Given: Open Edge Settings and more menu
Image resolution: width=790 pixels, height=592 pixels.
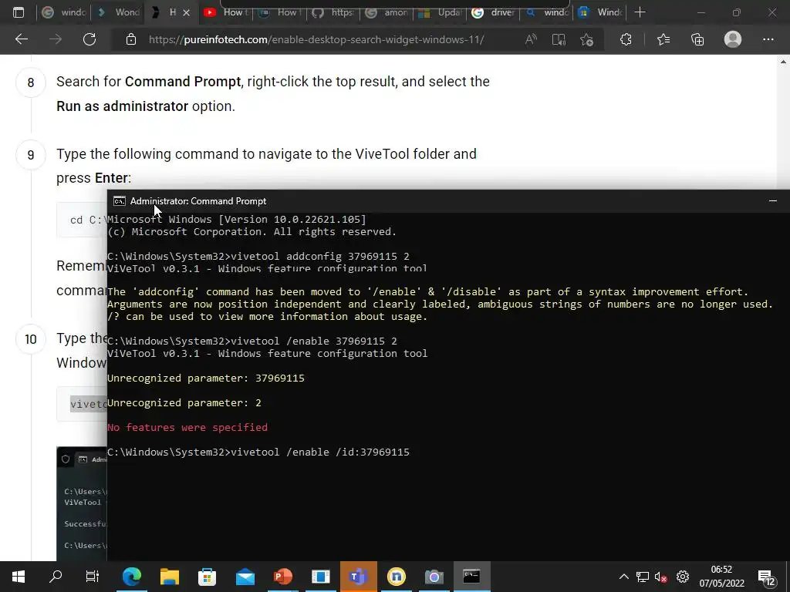Looking at the screenshot, I should [x=768, y=39].
